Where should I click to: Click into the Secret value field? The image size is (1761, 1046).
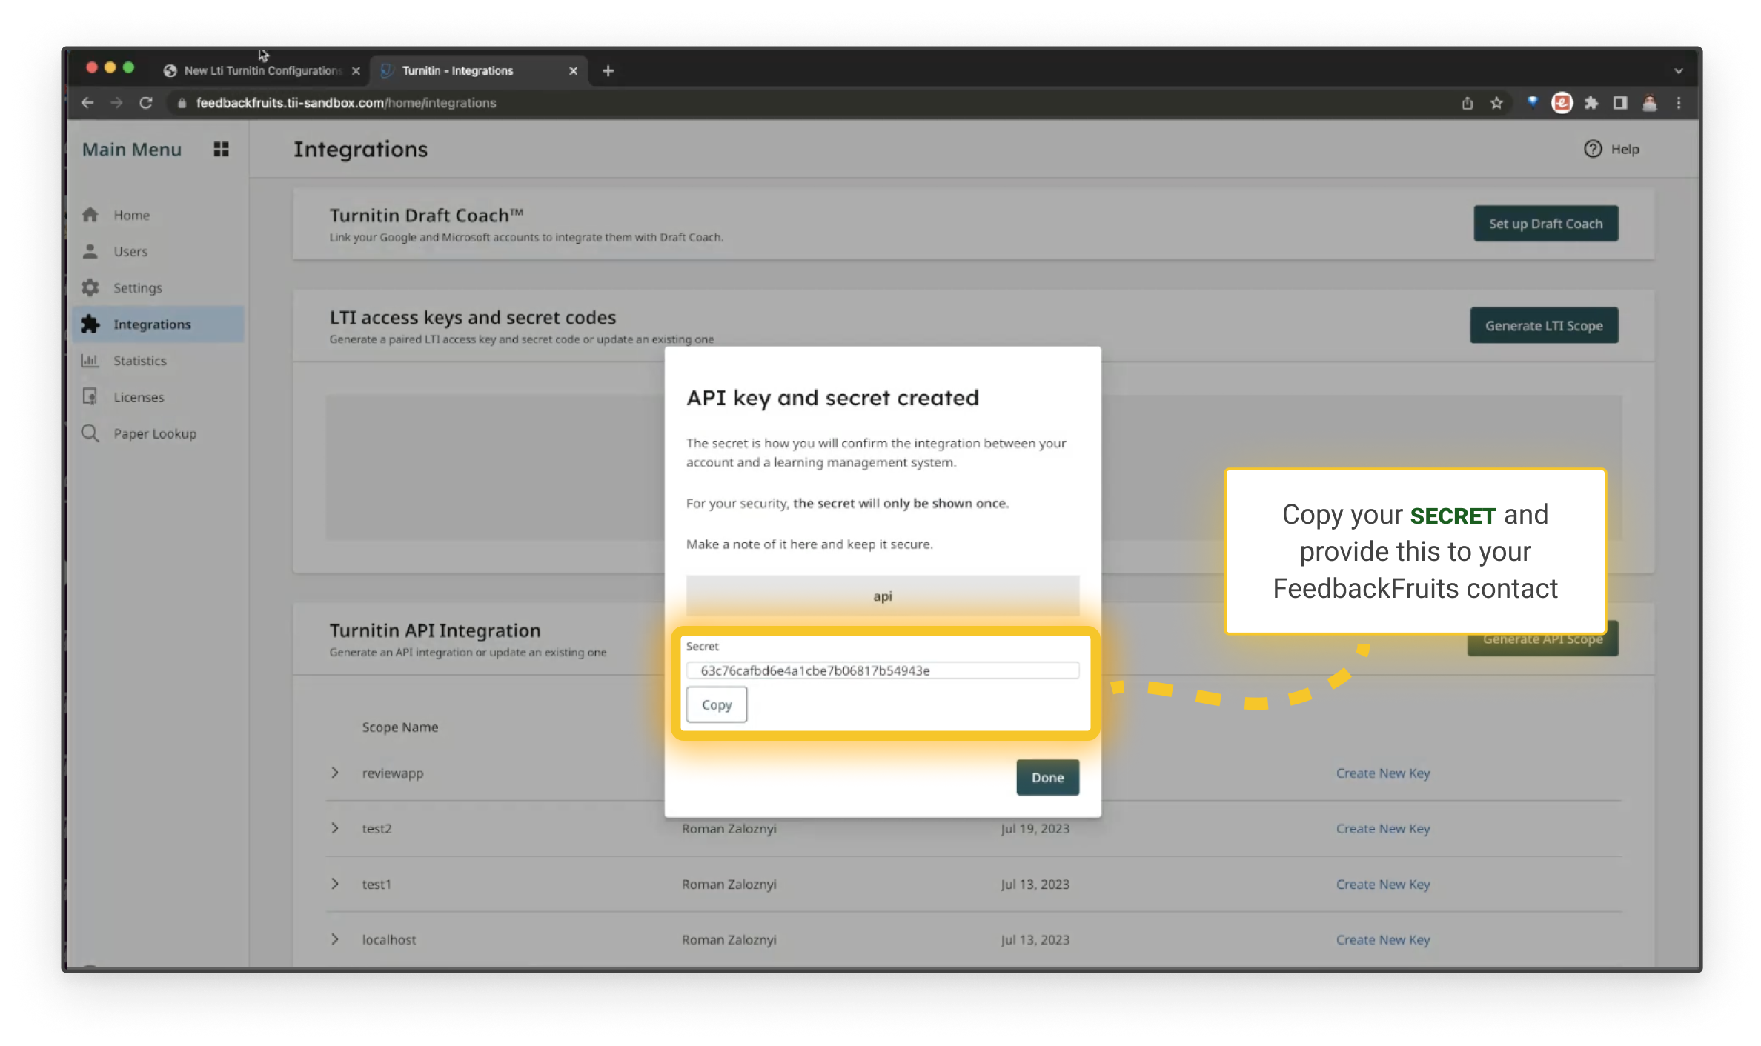point(882,670)
